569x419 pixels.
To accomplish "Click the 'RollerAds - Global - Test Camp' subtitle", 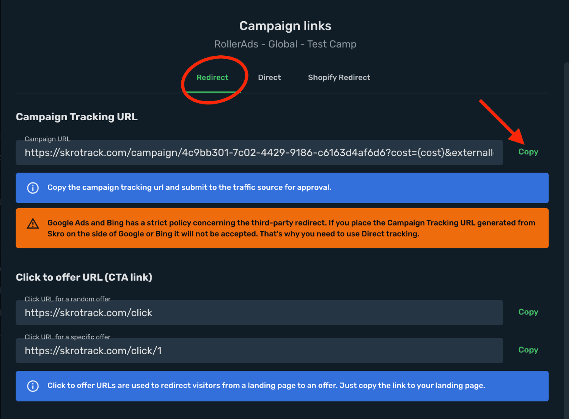I will (x=285, y=44).
